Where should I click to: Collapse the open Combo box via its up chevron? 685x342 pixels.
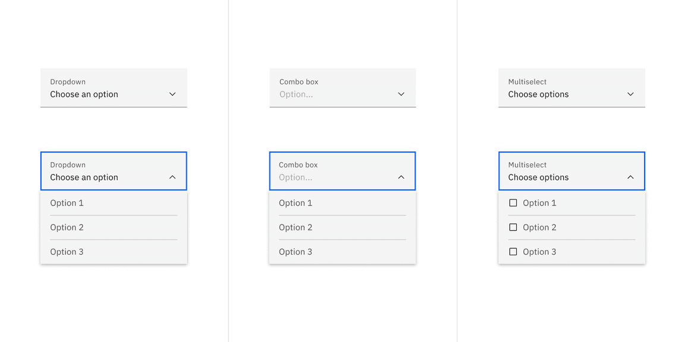401,177
